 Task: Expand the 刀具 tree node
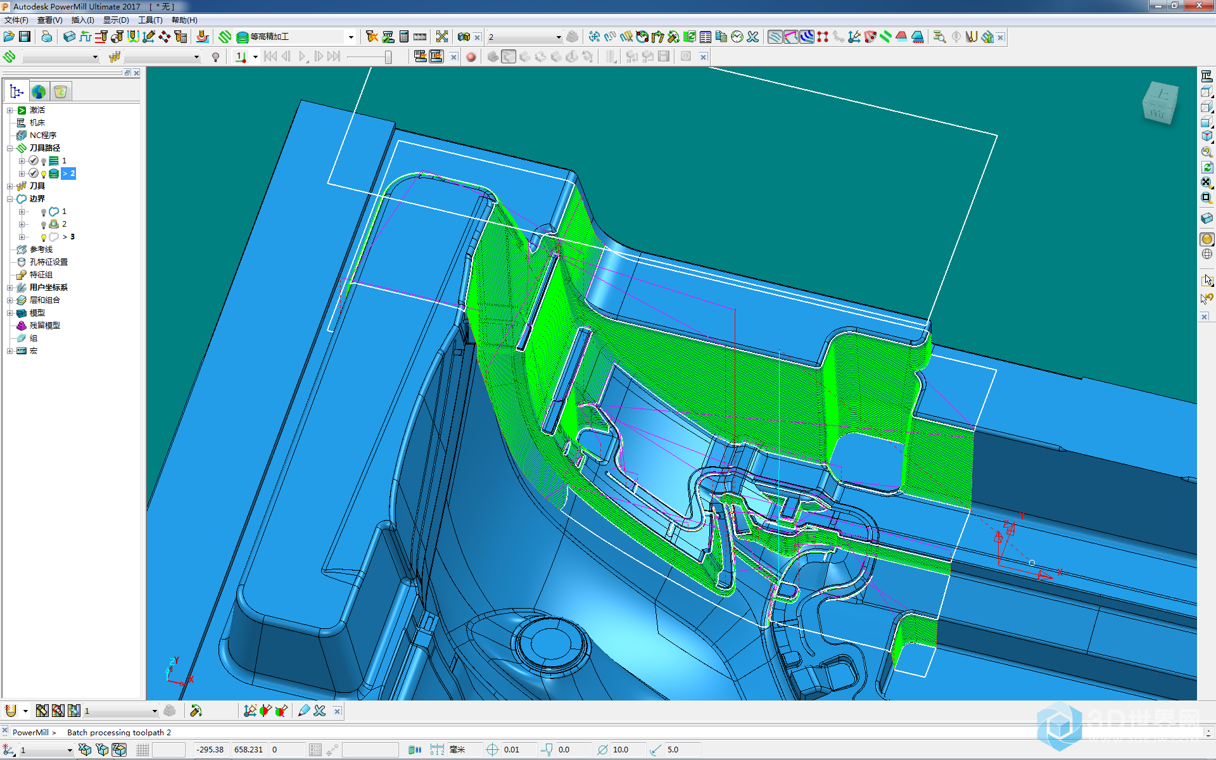click(x=10, y=186)
